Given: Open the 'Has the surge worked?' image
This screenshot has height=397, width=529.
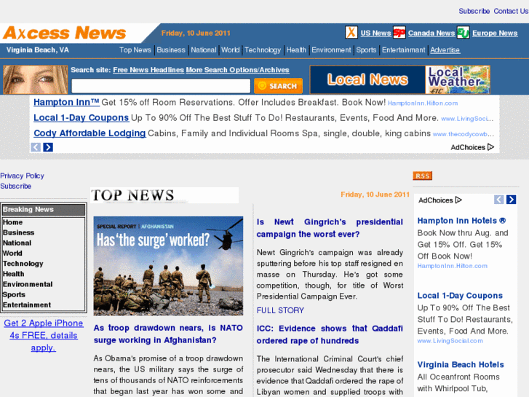Looking at the screenshot, I should (168, 266).
